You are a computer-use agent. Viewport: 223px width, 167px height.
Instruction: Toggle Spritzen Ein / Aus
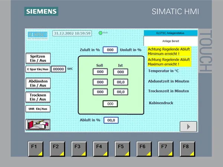tap(38, 58)
